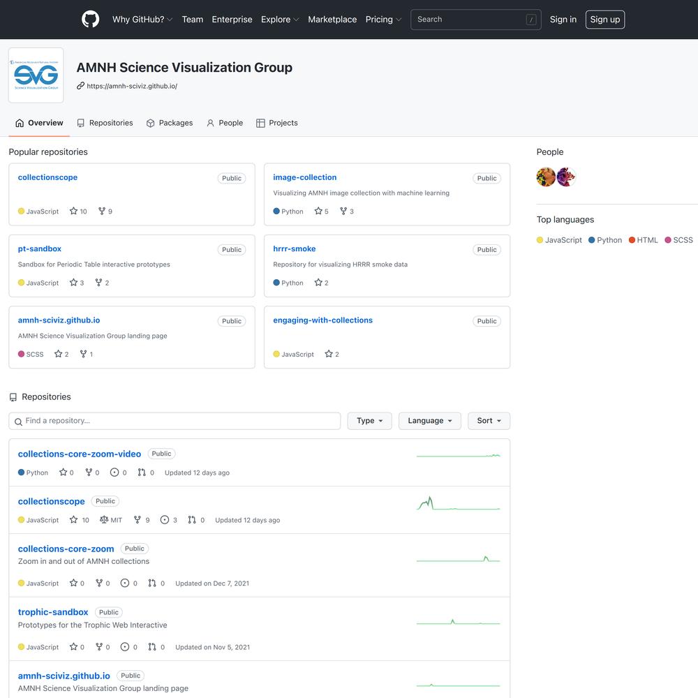Click SCSS pink dot in Top languages
Viewport: 698px width, 698px height.
(668, 240)
